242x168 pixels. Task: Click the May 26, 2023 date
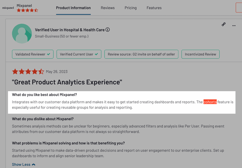tap(57, 72)
